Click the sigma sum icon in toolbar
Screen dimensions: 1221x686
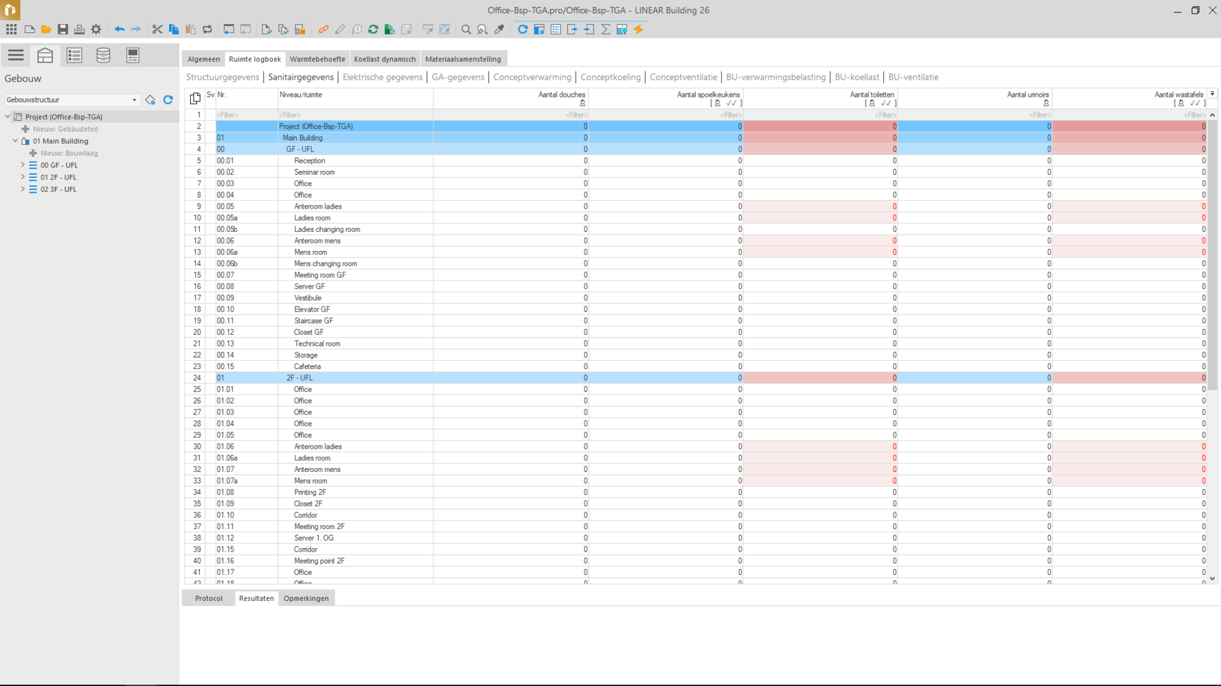606,29
